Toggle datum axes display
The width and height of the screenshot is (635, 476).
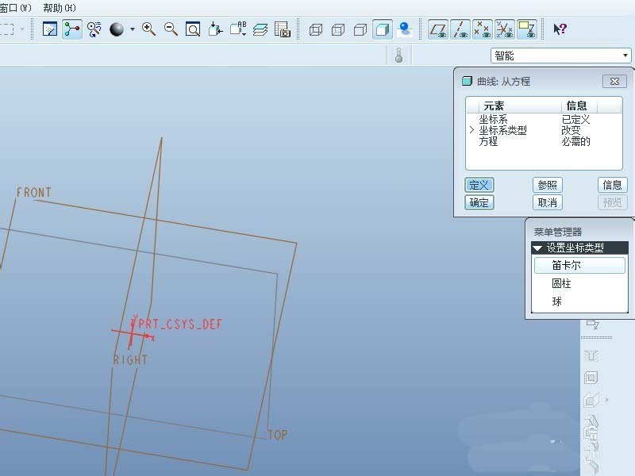pos(460,29)
